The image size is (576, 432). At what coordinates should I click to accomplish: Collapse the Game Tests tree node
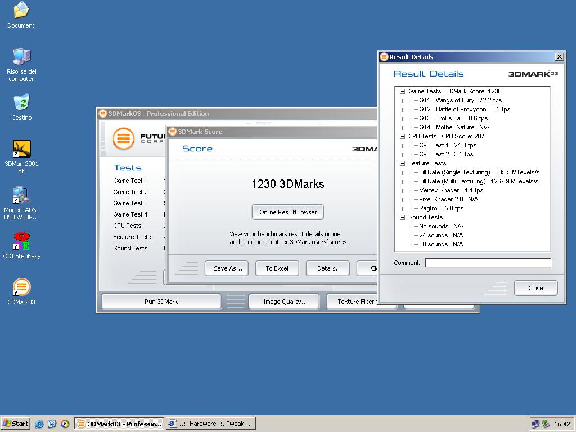pyautogui.click(x=403, y=91)
